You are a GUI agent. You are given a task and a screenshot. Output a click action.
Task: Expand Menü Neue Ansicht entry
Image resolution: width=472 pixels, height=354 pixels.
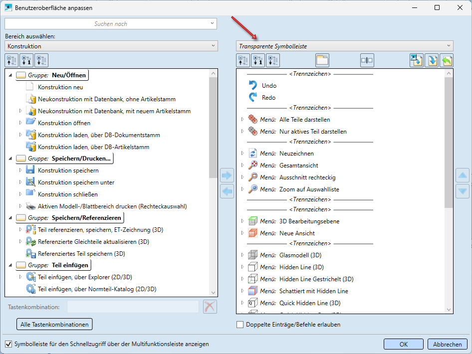[242, 233]
